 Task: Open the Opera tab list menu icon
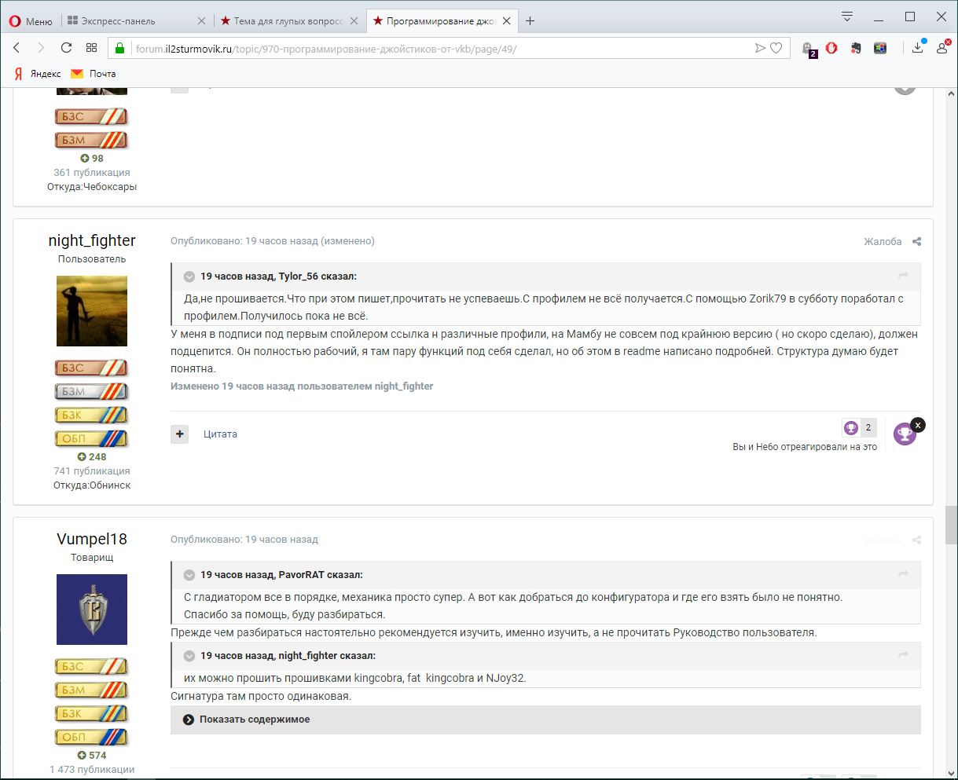tap(847, 16)
